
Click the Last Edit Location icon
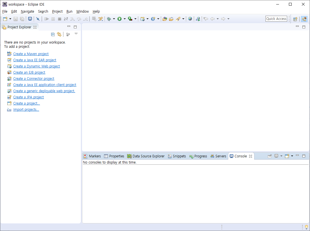click(x=206, y=19)
